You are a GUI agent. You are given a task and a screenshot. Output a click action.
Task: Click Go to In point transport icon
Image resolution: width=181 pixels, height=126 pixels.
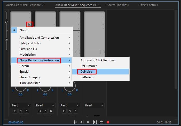(76, 122)
